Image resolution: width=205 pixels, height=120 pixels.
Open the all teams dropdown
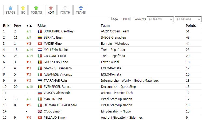pyautogui.click(x=160, y=19)
